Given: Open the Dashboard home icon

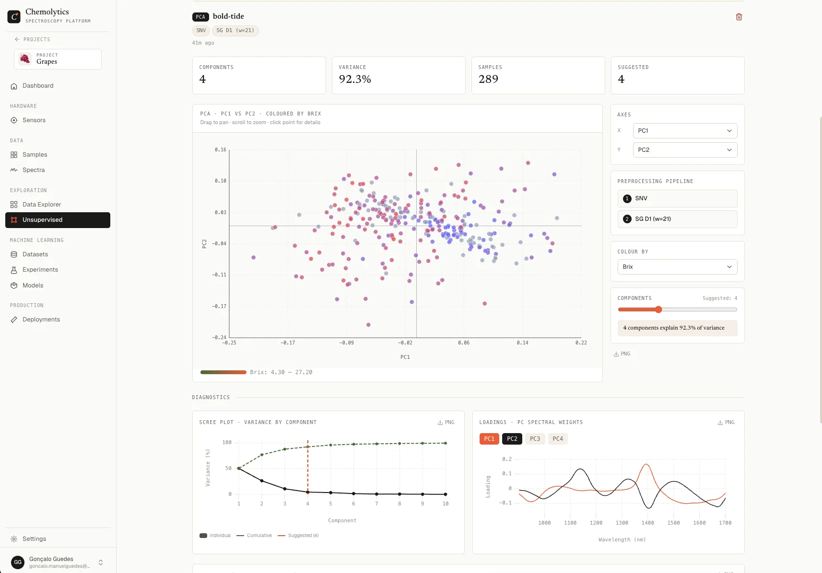Looking at the screenshot, I should click(x=14, y=86).
